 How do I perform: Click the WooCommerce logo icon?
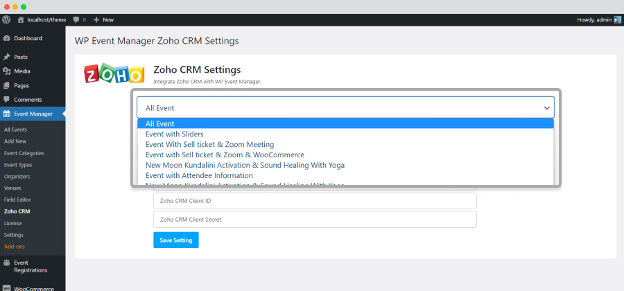tap(6, 289)
